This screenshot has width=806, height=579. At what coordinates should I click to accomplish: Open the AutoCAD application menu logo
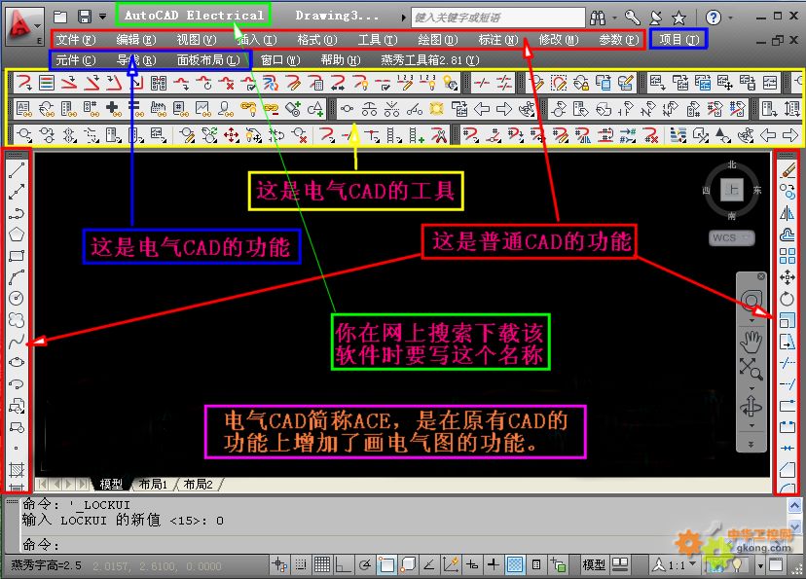[24, 25]
